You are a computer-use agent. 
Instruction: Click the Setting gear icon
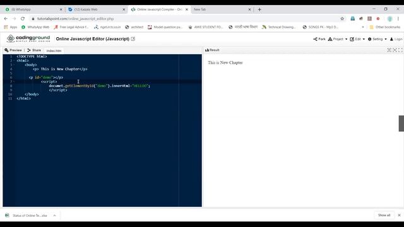pyautogui.click(x=369, y=39)
